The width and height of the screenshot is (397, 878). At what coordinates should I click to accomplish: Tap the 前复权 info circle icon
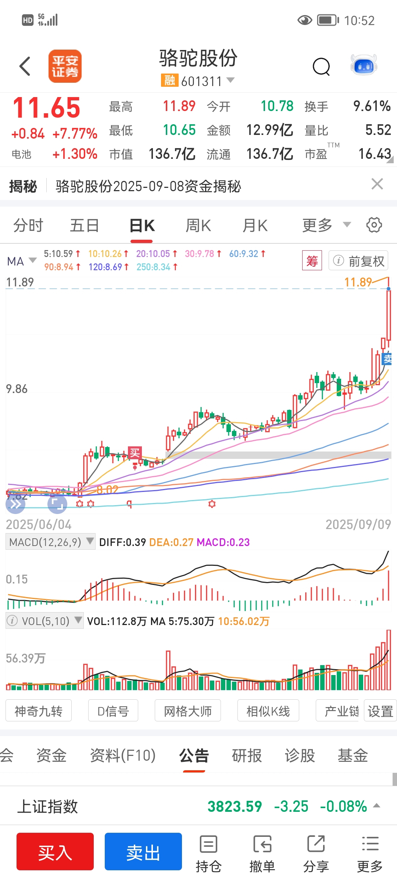338,261
